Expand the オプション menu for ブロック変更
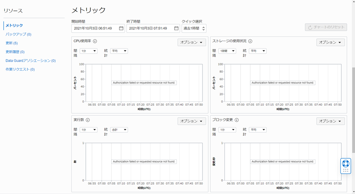 click(330, 121)
